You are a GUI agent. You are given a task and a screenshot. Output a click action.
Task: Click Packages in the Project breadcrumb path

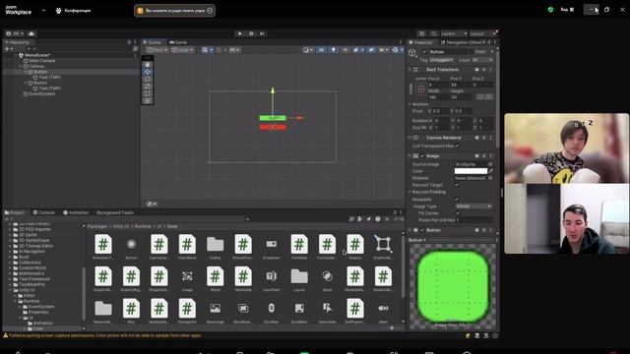97,226
